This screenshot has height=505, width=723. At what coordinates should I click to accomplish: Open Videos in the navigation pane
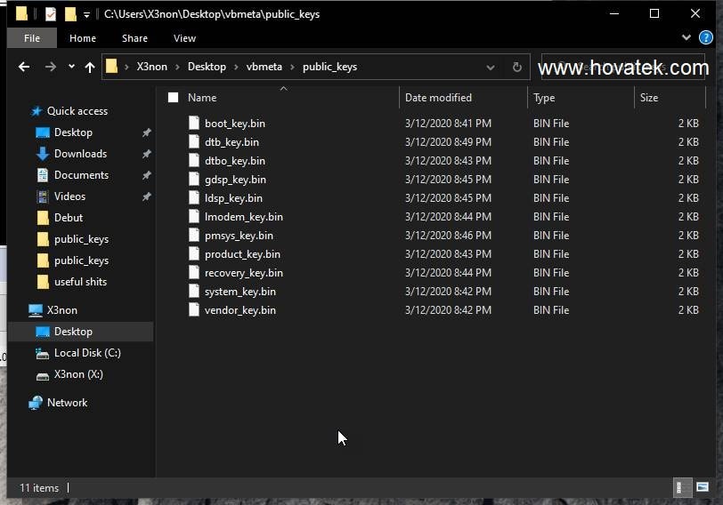click(69, 196)
